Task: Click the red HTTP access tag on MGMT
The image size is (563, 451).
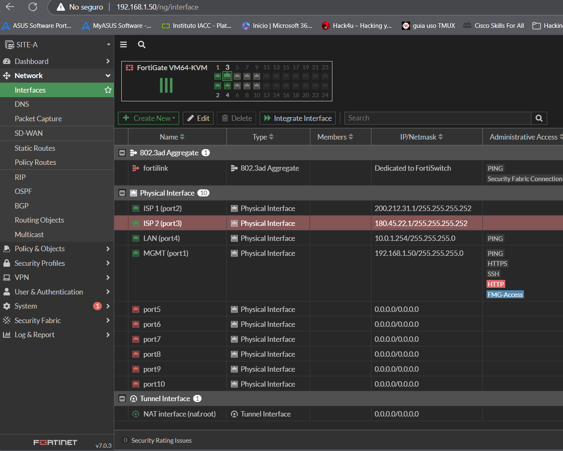Action: (x=496, y=284)
